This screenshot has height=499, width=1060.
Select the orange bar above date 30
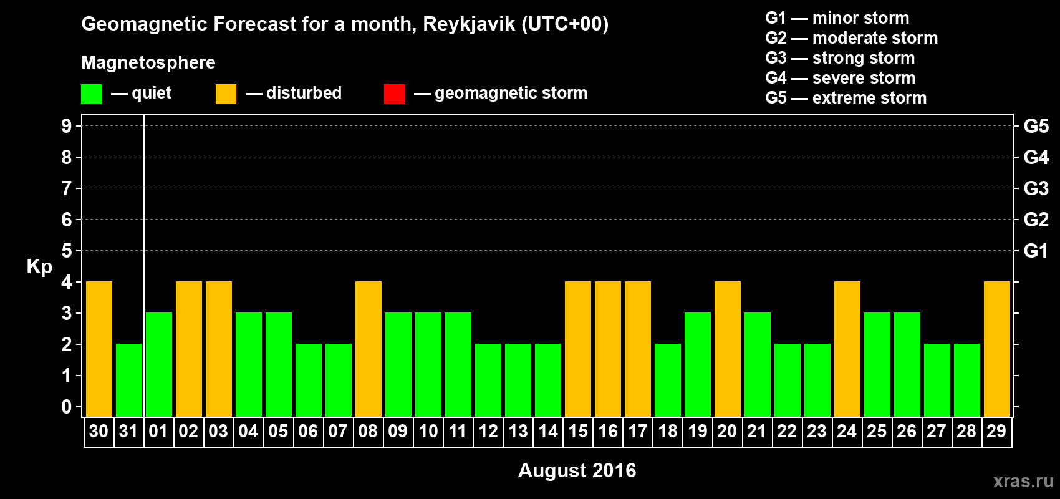(99, 349)
